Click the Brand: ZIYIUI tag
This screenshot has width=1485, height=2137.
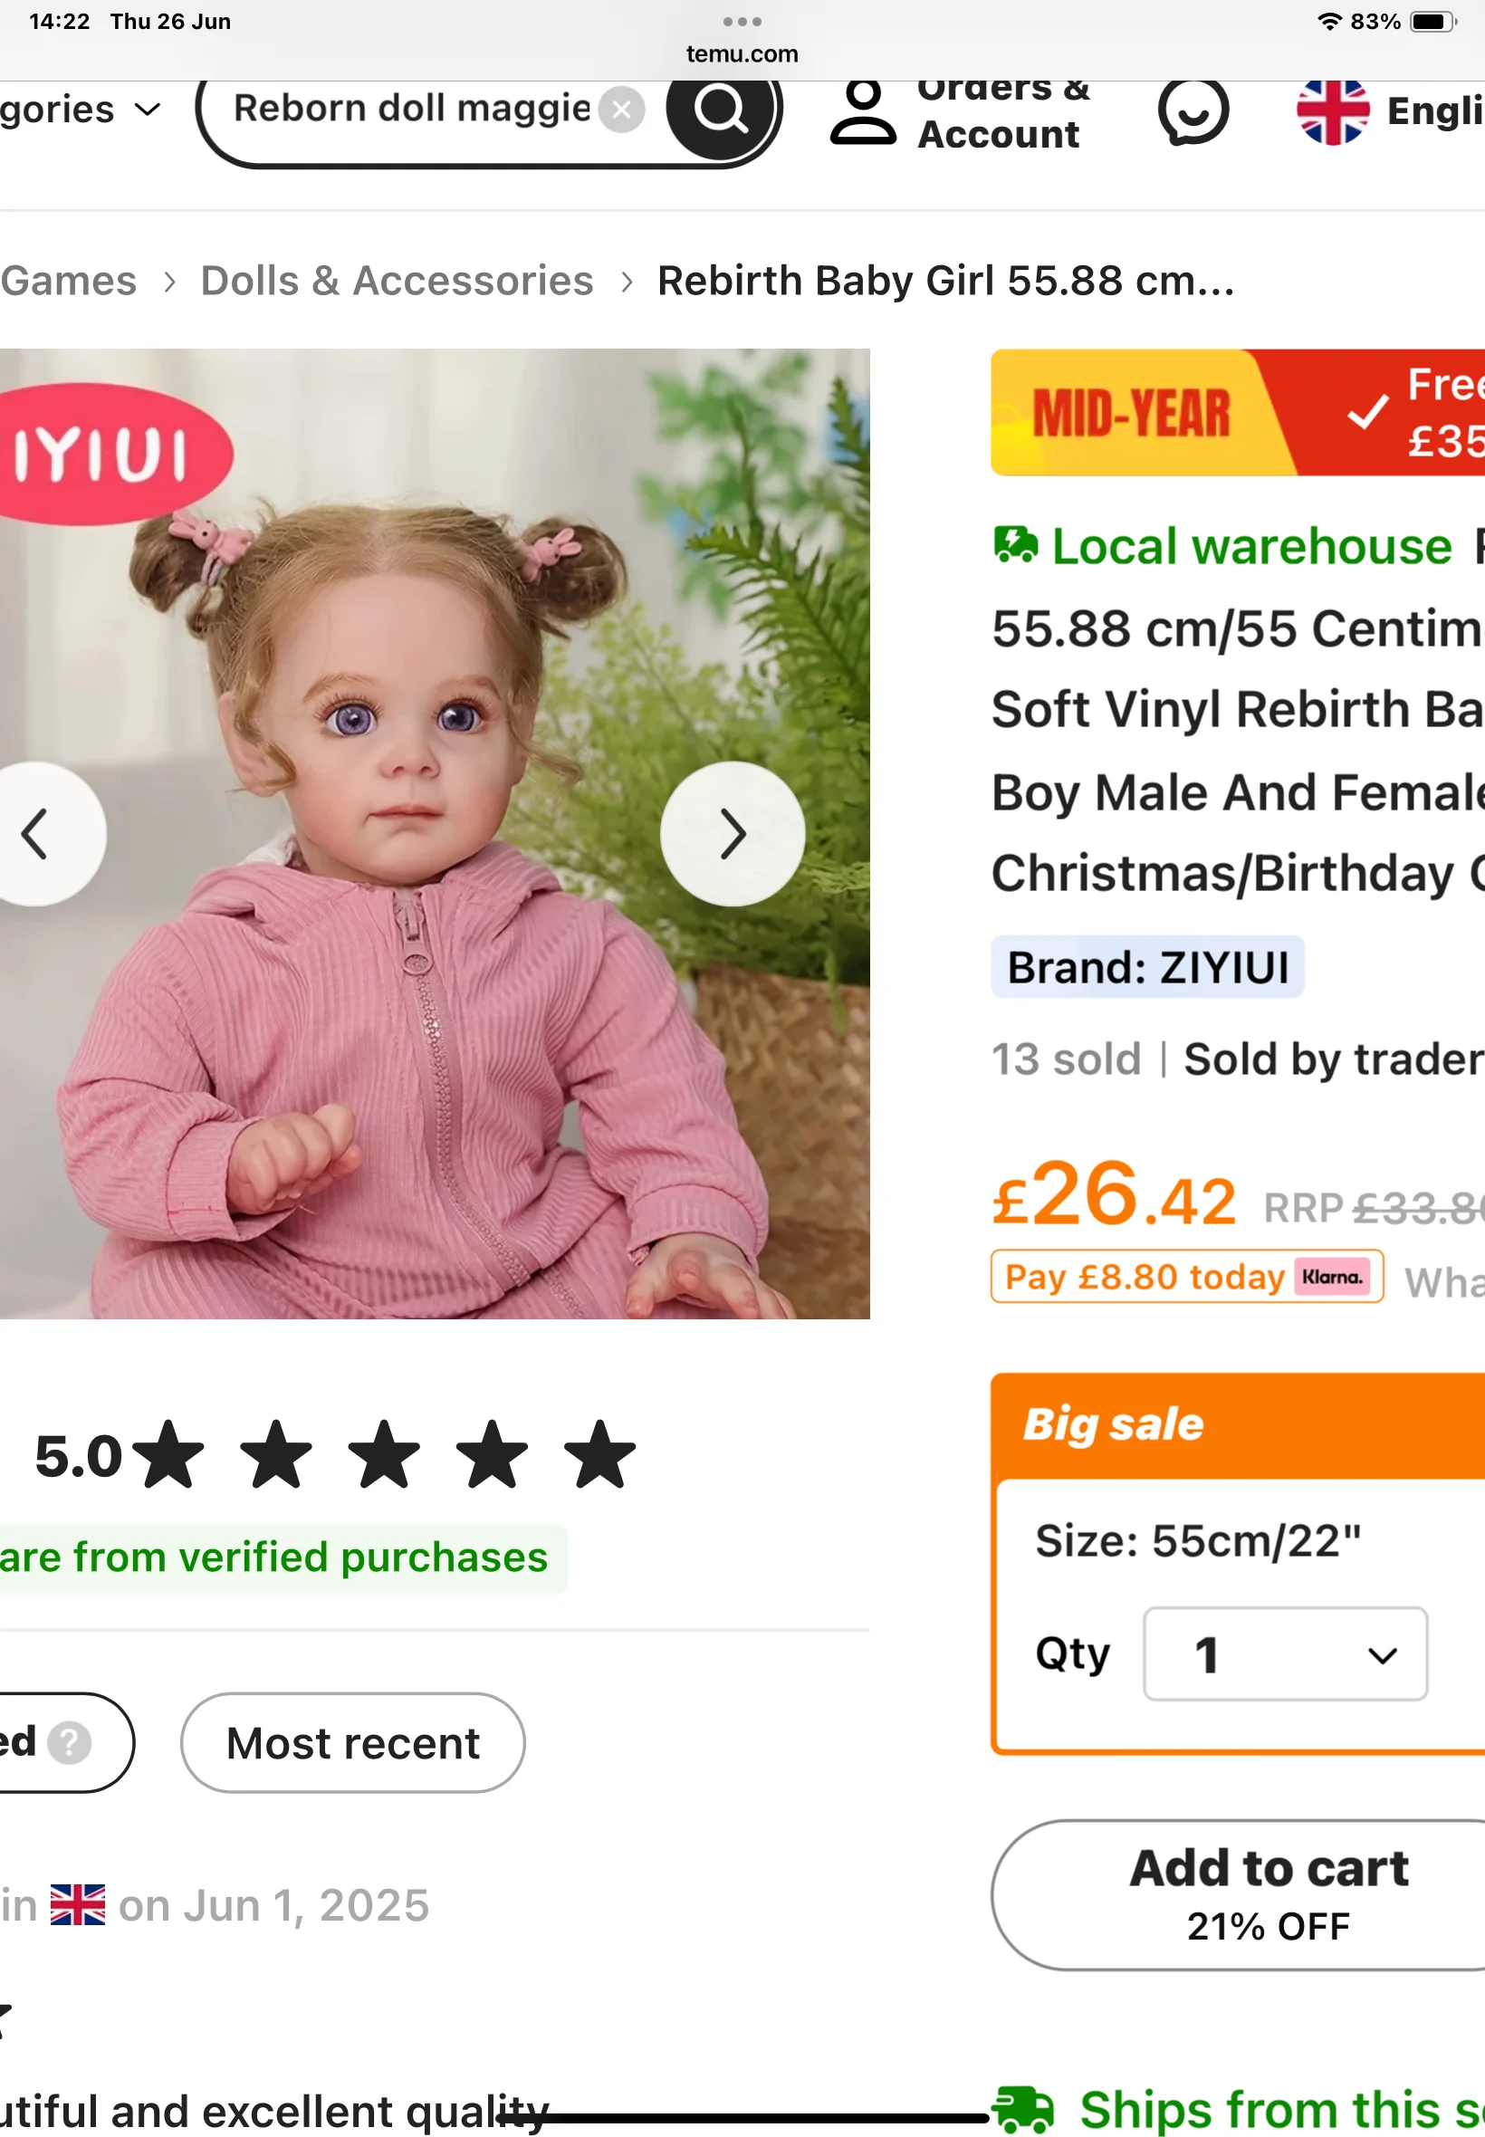pyautogui.click(x=1146, y=968)
